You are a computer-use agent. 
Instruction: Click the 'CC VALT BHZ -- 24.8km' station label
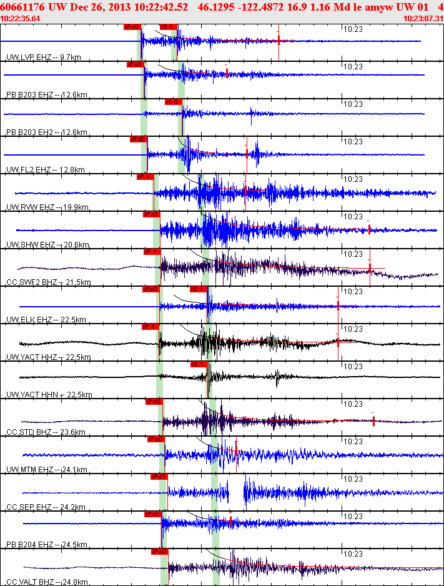tap(47, 582)
